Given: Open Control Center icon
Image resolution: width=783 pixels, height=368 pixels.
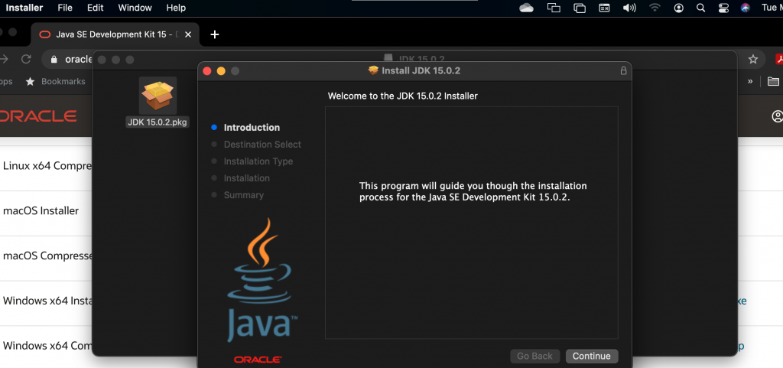Looking at the screenshot, I should (723, 8).
